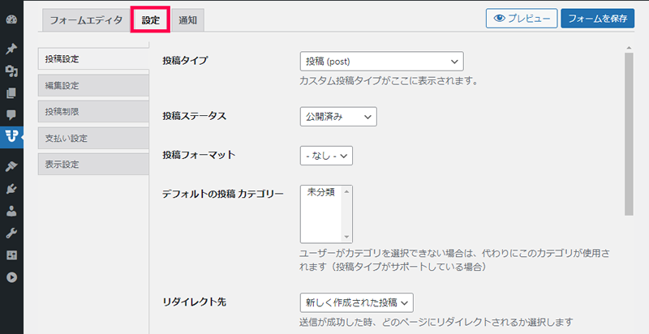Click the redirect help text below リダイレクト先
649x334 pixels.
tap(436, 322)
